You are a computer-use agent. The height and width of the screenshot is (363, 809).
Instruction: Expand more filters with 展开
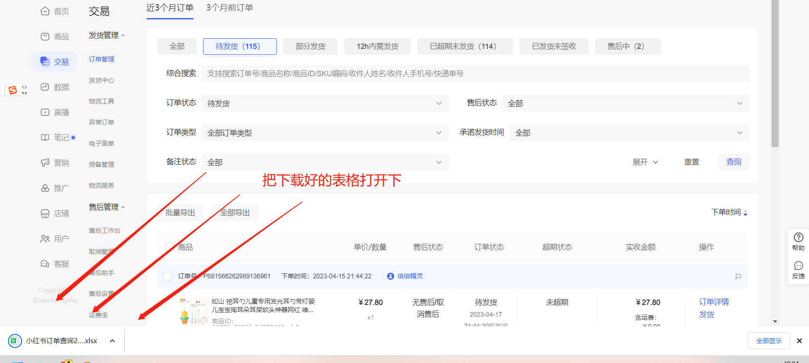[645, 162]
